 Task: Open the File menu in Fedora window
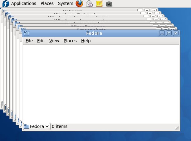click(29, 41)
